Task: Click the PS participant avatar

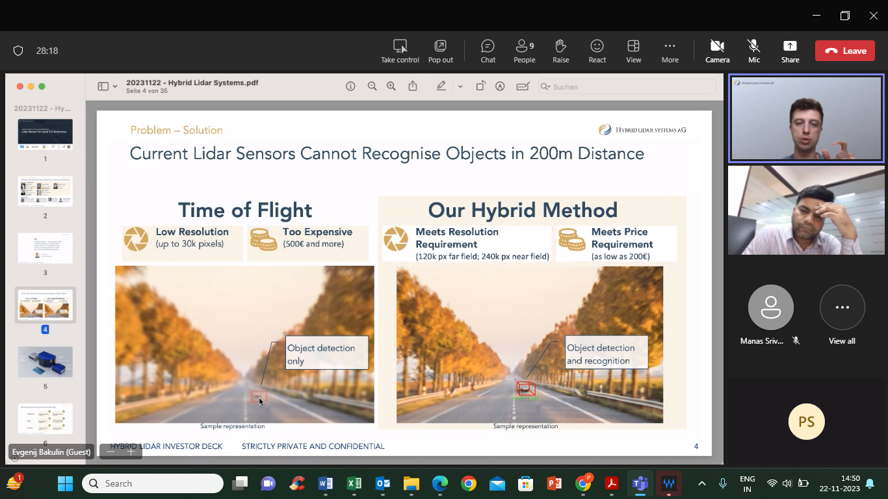Action: click(x=806, y=422)
